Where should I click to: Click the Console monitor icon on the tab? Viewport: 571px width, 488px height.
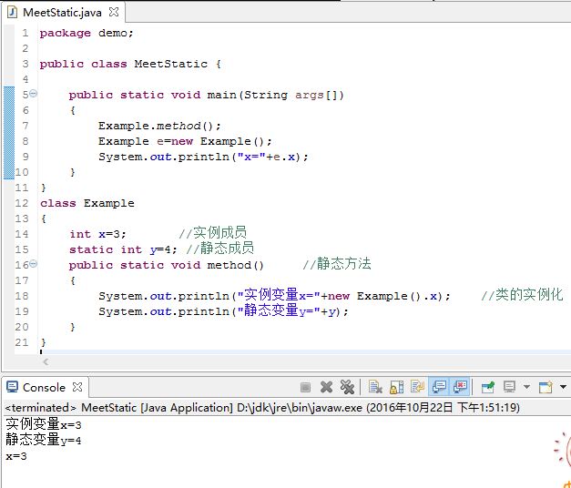click(12, 387)
